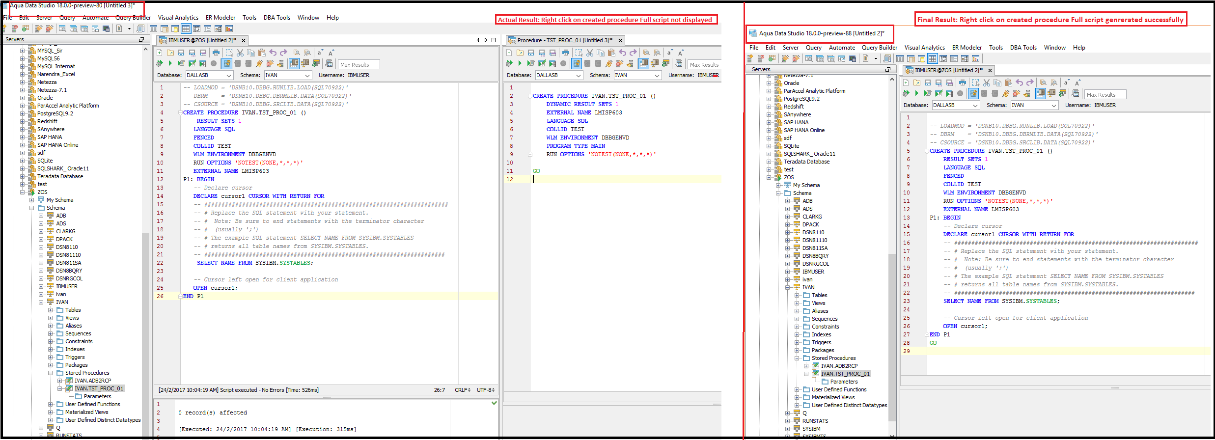This screenshot has height=440, width=1215.
Task: Expand the Tables folder in the preview-80 Servers tree
Action: click(51, 310)
